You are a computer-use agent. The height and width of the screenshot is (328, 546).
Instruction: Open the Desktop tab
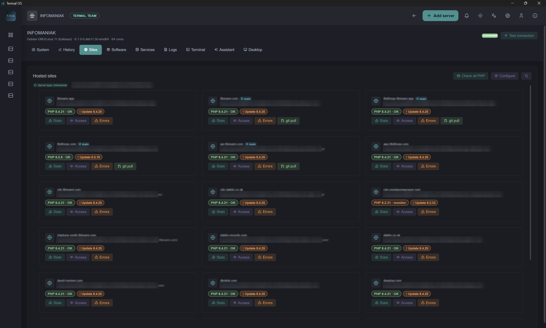point(253,50)
